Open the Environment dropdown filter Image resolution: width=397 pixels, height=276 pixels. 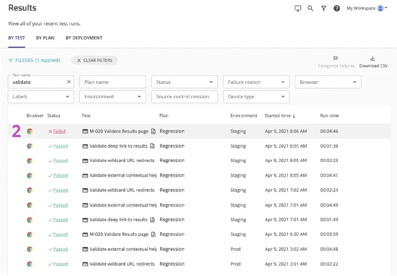113,97
